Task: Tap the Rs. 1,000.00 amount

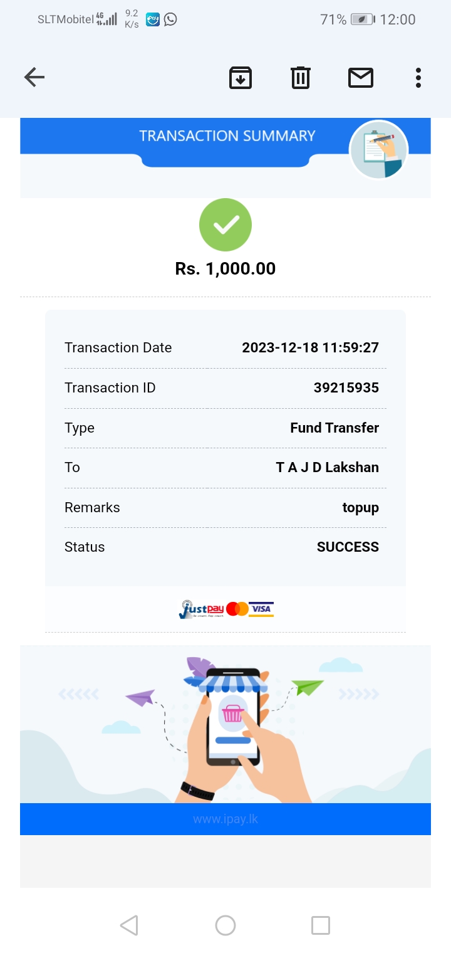Action: (225, 269)
